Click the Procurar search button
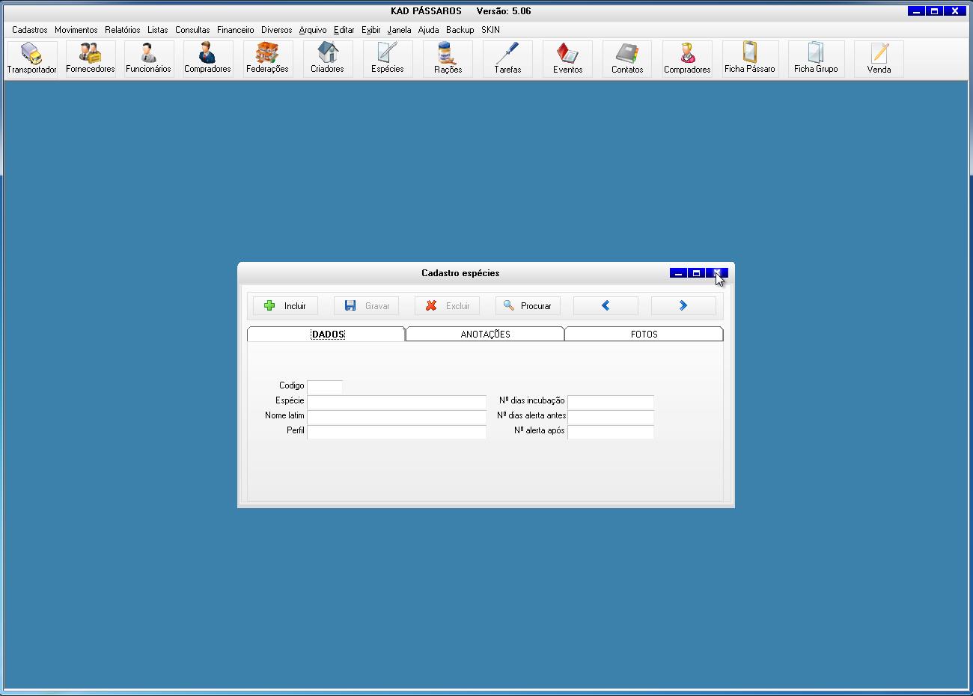973x696 pixels. 528,305
